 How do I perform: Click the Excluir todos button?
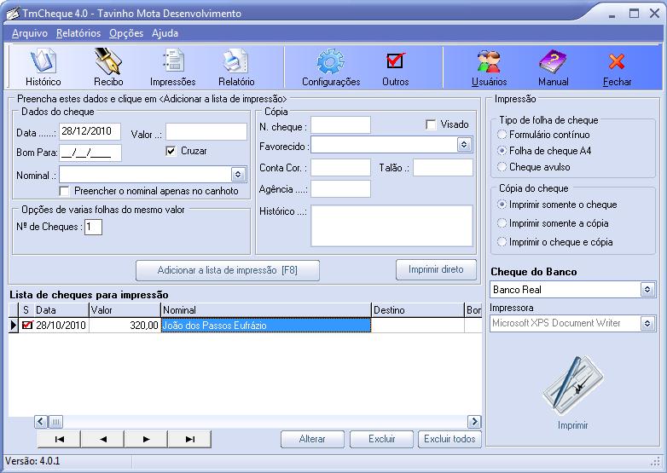449,439
